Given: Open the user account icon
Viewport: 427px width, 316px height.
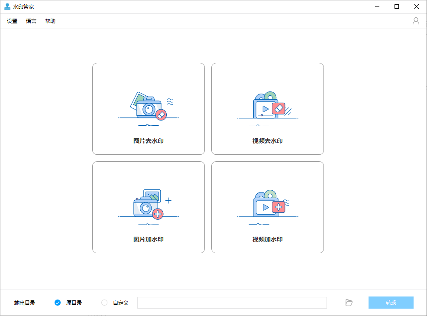Looking at the screenshot, I should [x=416, y=21].
